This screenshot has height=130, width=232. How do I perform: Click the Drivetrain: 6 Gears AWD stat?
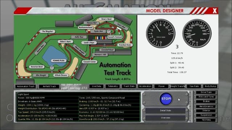[30, 101]
